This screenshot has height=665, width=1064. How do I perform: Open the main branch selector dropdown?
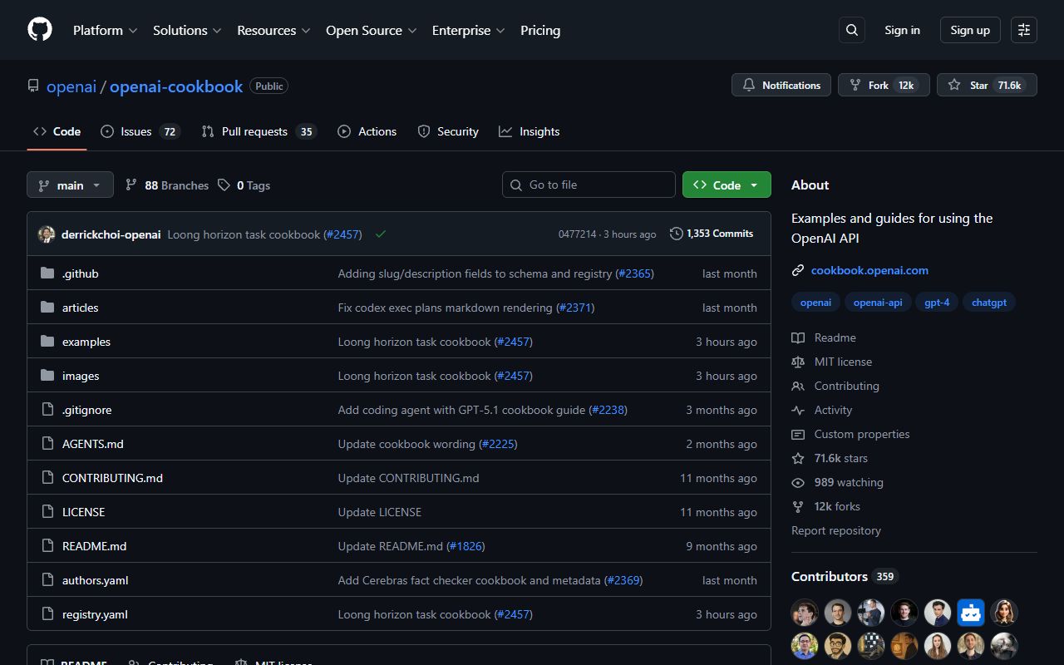click(x=70, y=185)
